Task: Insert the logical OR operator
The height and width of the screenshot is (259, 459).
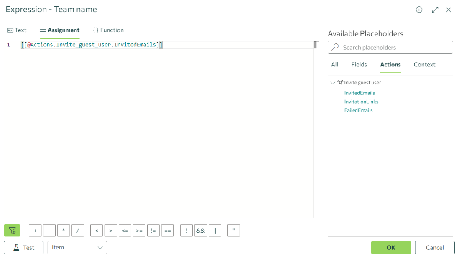Action: 215,231
